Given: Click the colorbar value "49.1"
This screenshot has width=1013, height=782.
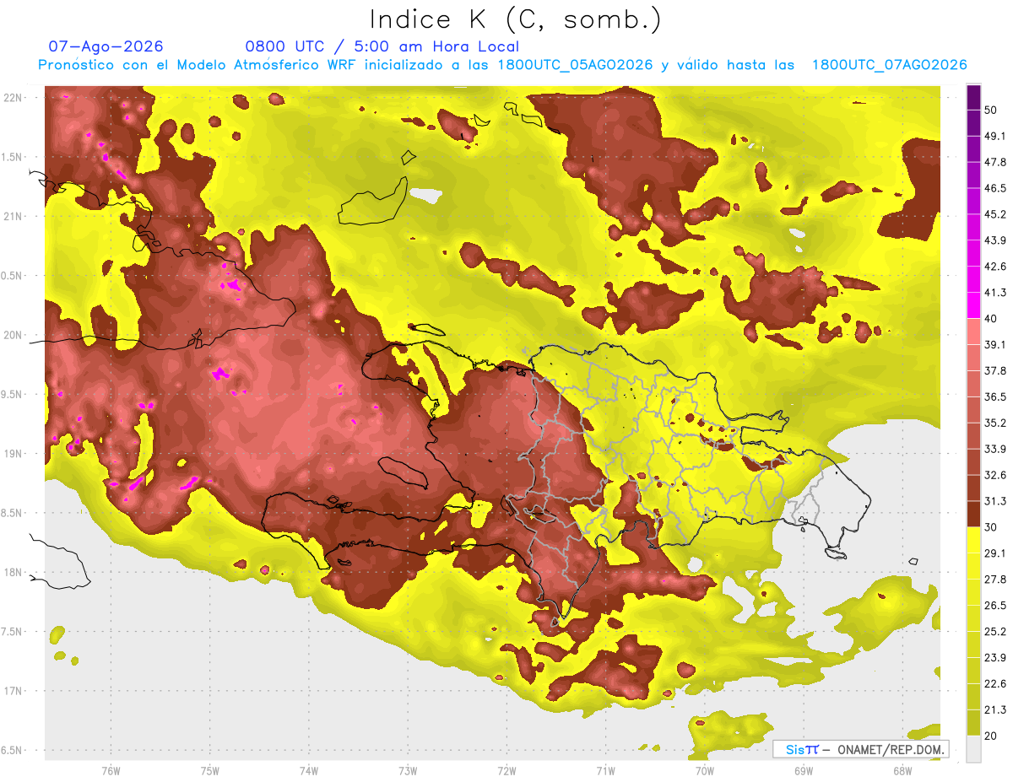Looking at the screenshot, I should (x=994, y=137).
